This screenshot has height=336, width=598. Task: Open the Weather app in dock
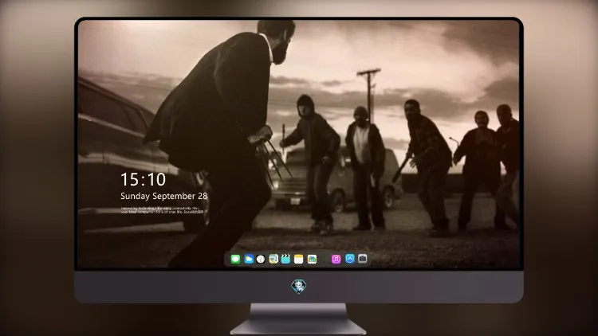click(x=249, y=259)
